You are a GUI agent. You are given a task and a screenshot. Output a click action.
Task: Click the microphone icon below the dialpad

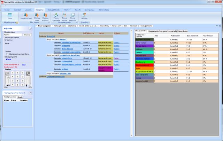26,85
